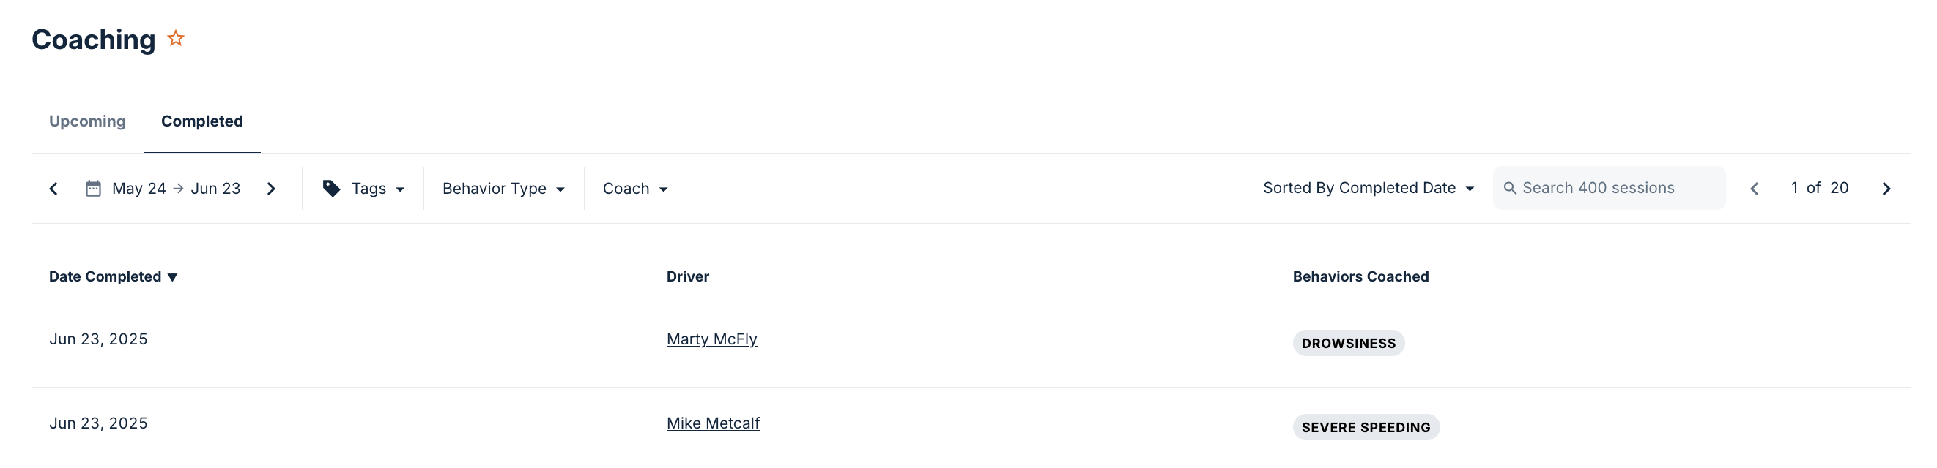Expand the Behavior Type filter

[503, 188]
